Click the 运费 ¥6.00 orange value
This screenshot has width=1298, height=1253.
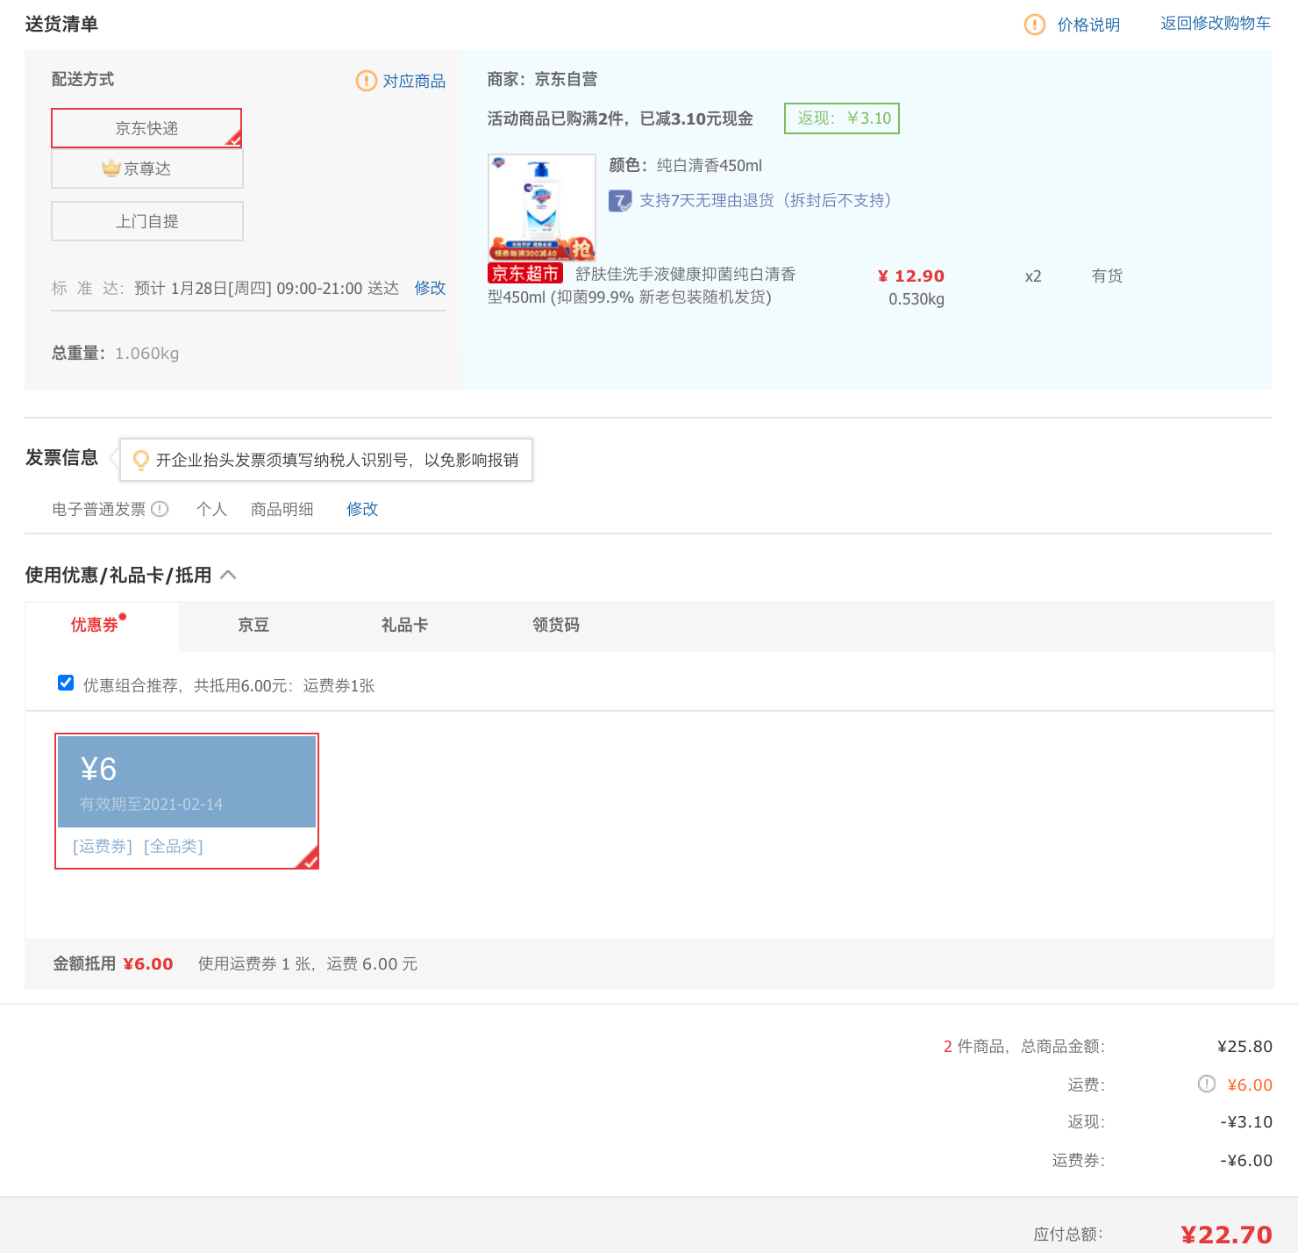pyautogui.click(x=1250, y=1085)
